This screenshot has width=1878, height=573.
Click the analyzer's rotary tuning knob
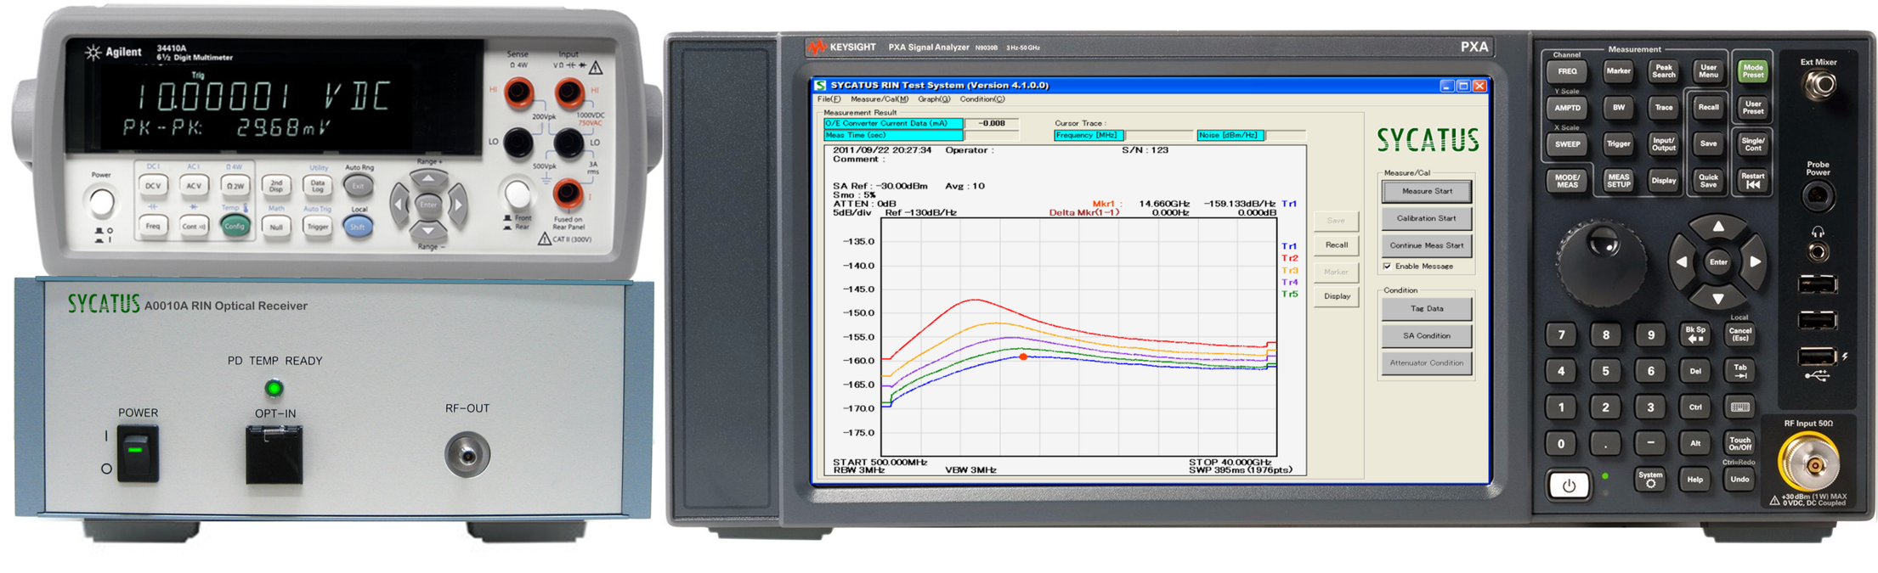pyautogui.click(x=1601, y=262)
